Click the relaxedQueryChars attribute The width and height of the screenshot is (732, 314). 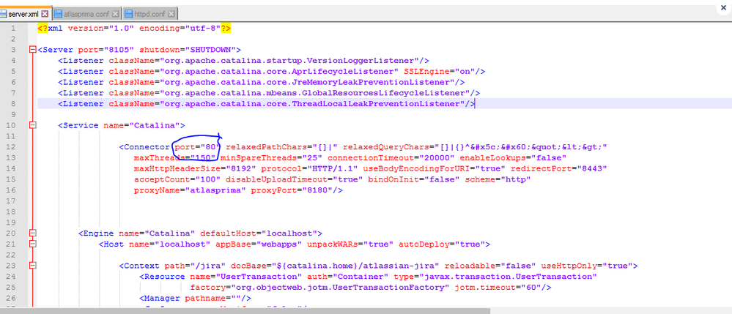387,147
